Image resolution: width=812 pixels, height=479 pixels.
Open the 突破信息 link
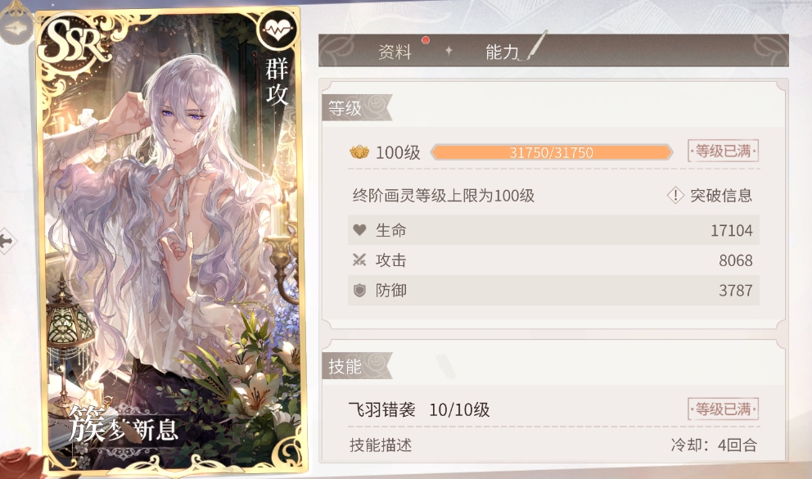(721, 195)
